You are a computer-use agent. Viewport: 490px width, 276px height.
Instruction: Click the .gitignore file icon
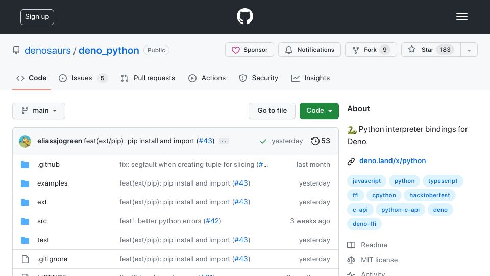click(25, 259)
